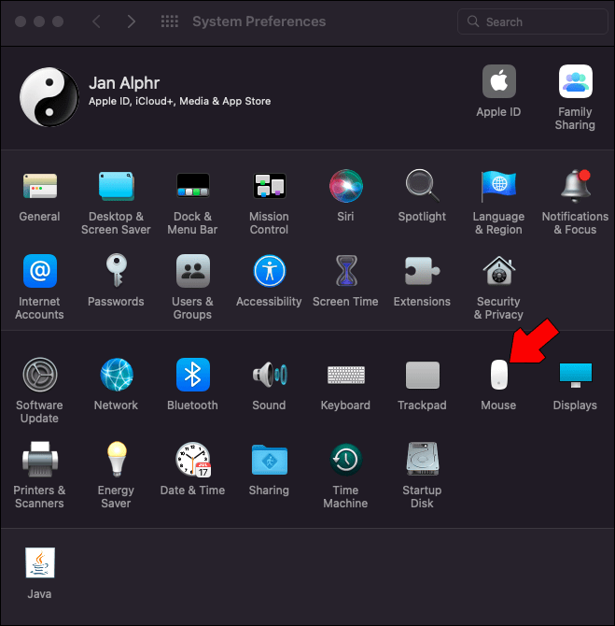The height and width of the screenshot is (626, 615).
Task: Open Mission Control settings
Action: pyautogui.click(x=269, y=186)
